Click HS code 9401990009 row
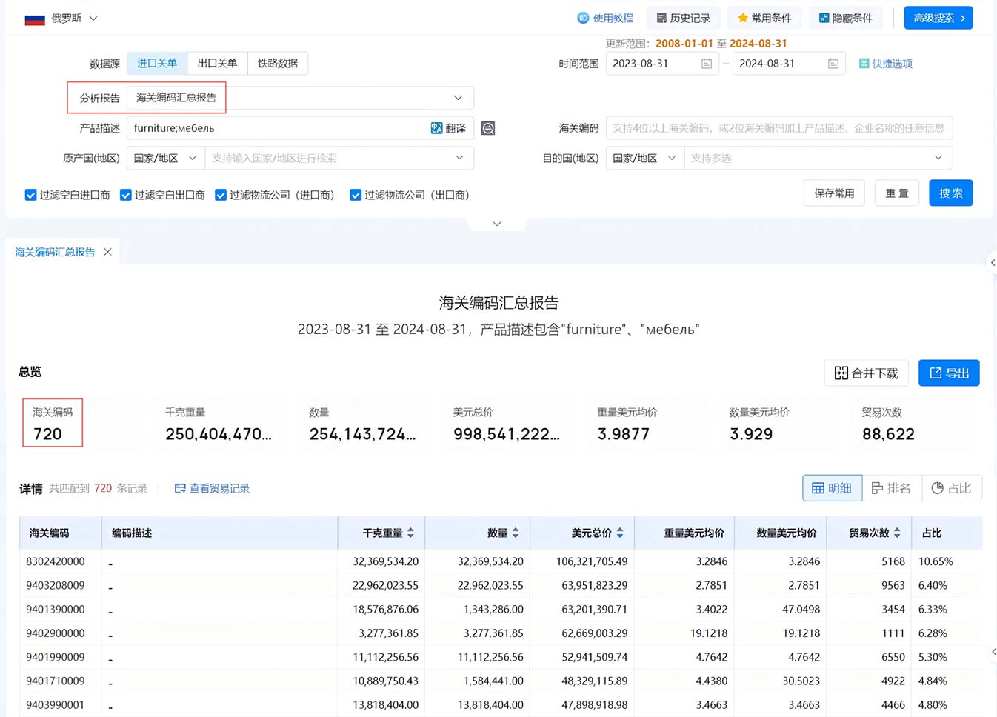 (x=501, y=657)
